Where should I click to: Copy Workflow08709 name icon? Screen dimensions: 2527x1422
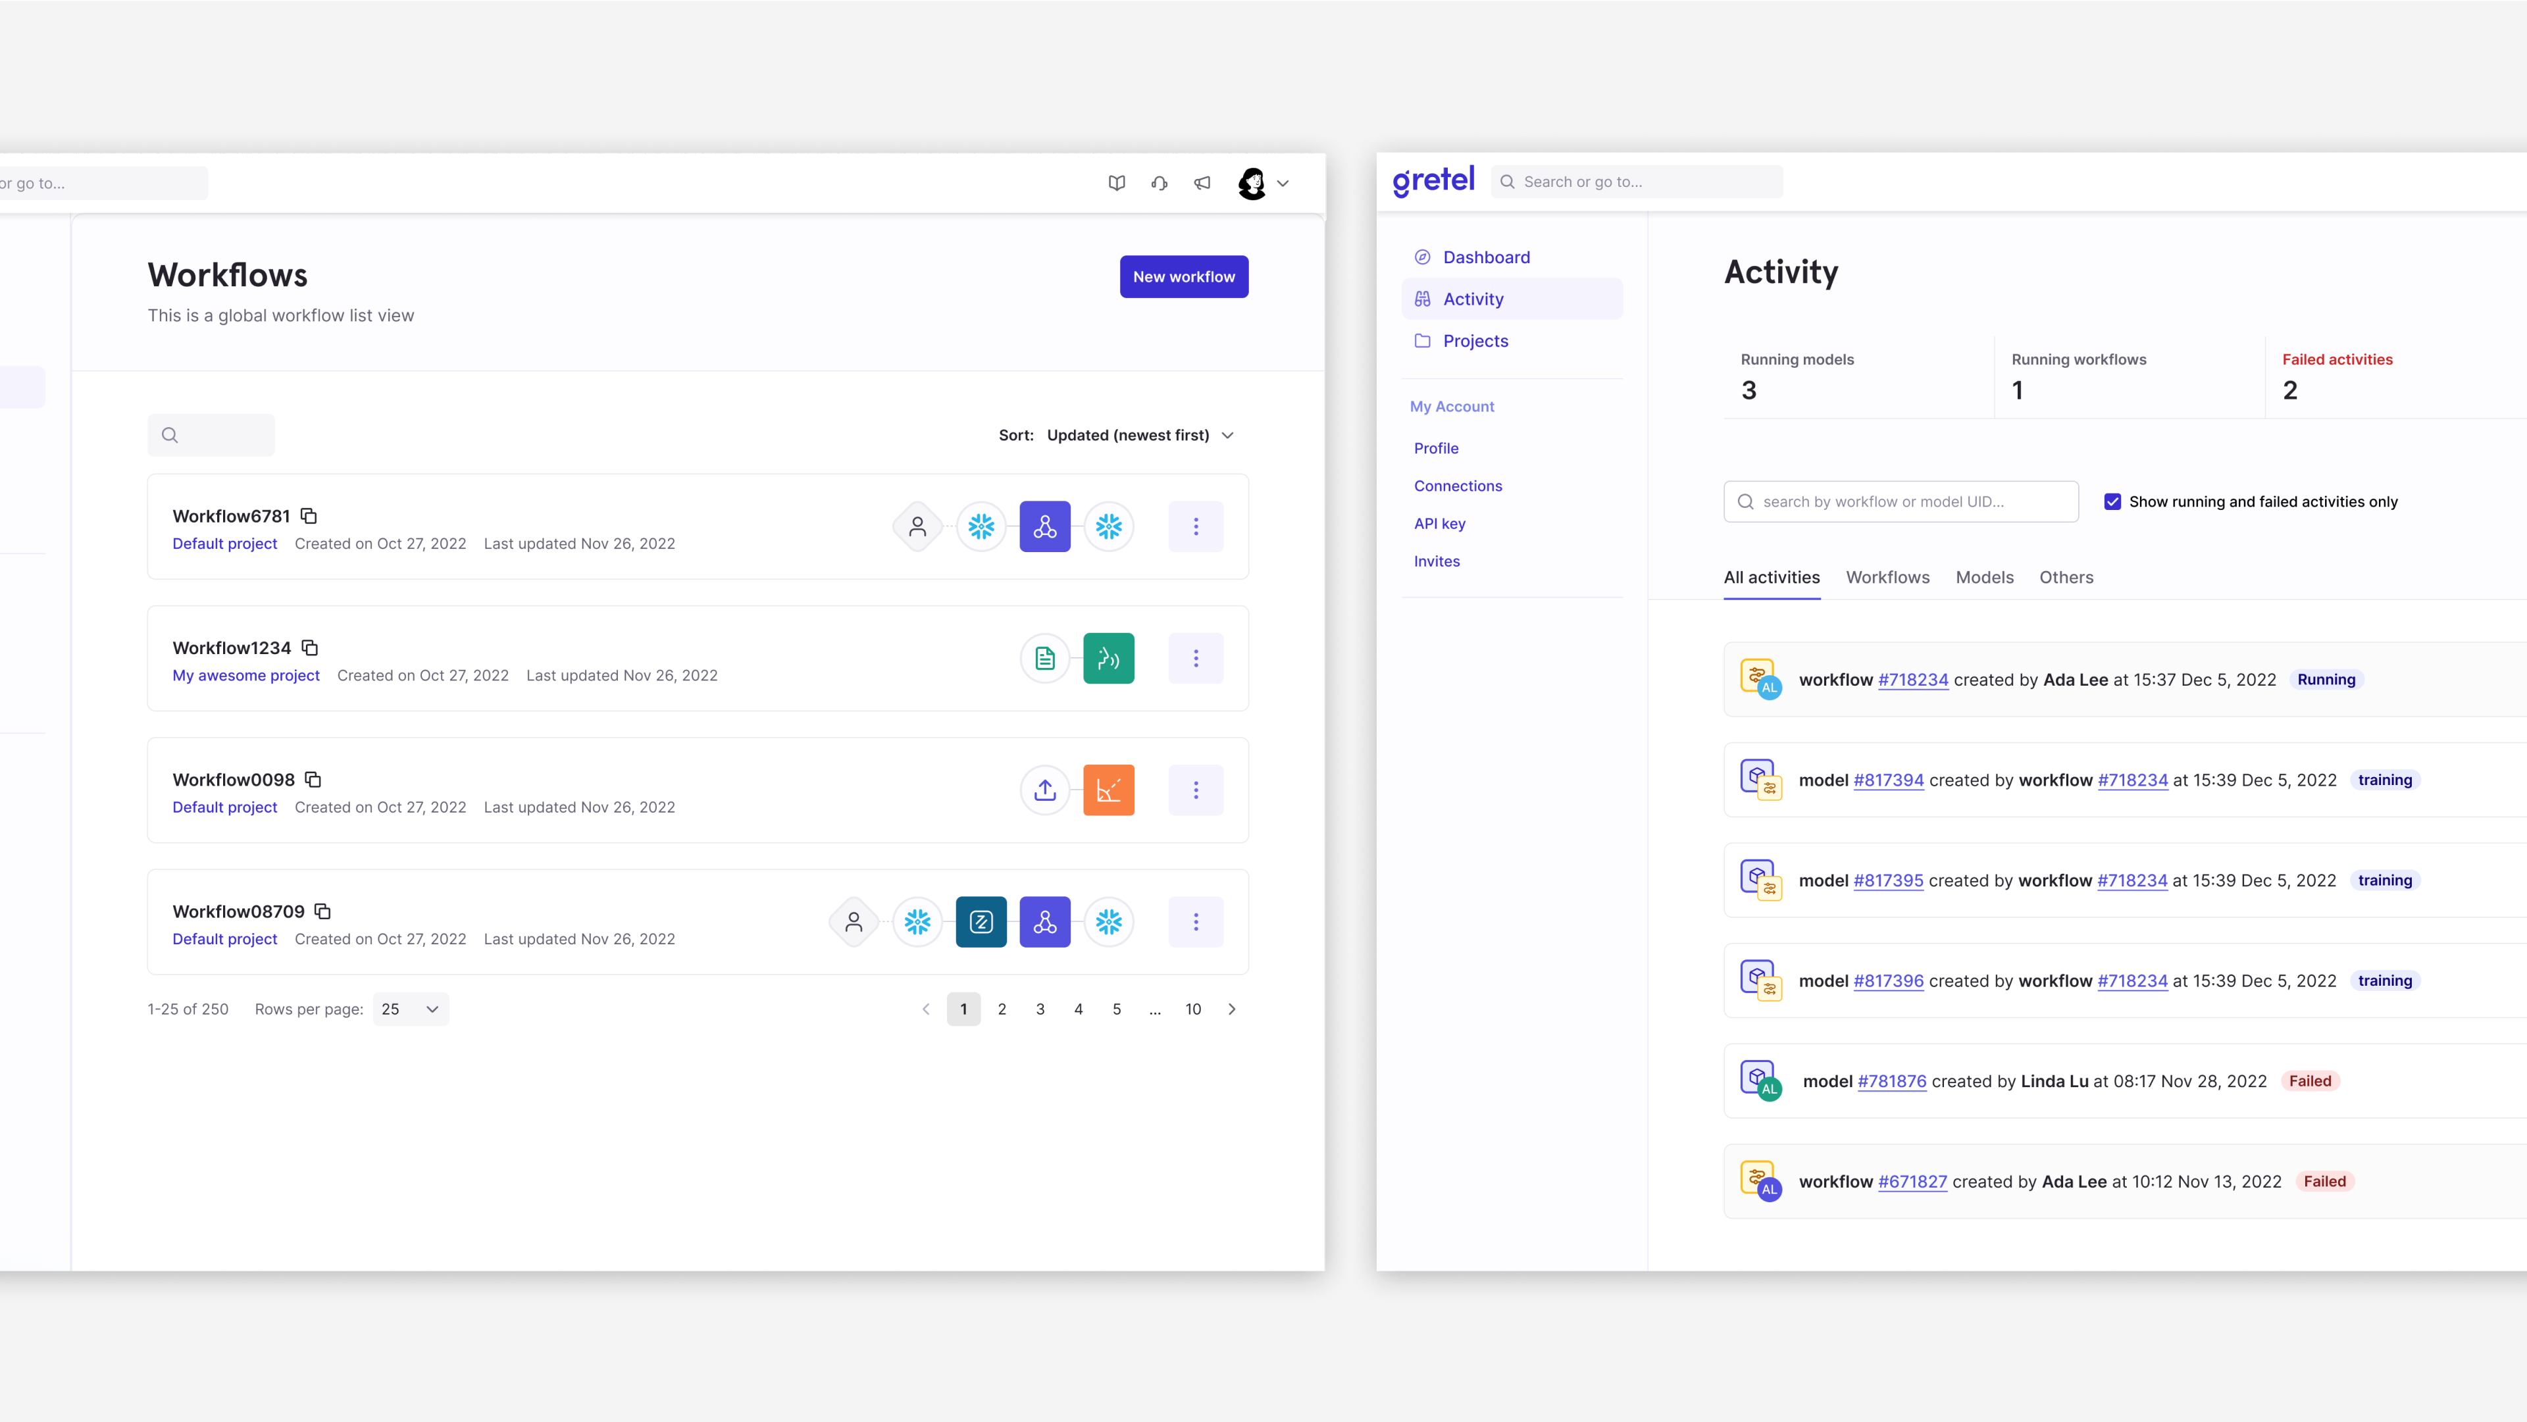tap(322, 911)
